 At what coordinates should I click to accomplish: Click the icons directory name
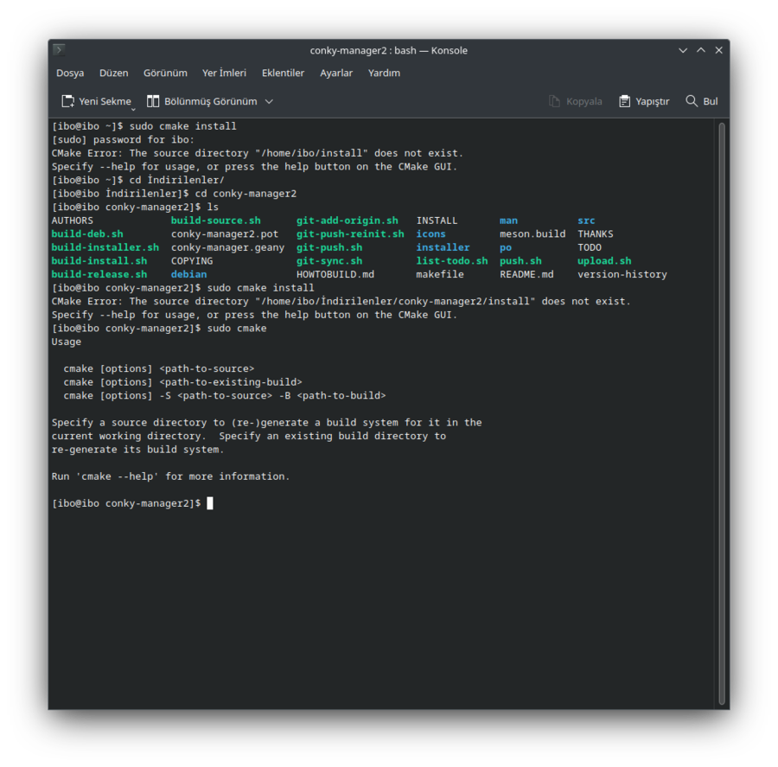[x=430, y=233]
